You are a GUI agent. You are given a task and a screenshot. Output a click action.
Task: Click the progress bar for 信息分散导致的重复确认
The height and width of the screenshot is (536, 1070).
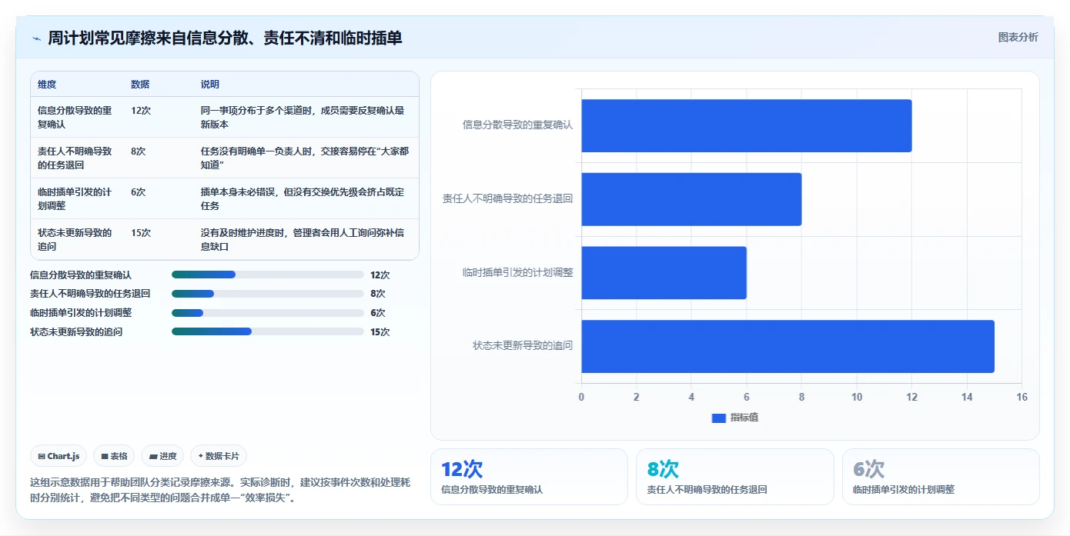tap(268, 275)
